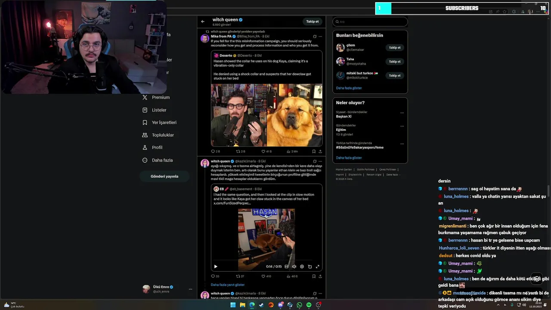Play the embedded EB video

coord(216,267)
